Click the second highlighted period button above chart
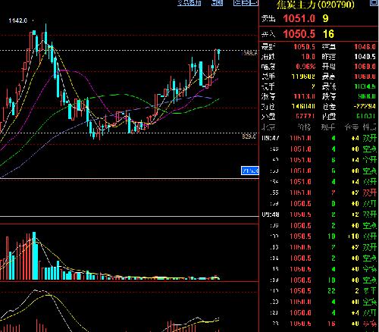The height and width of the screenshot is (332, 379). pyautogui.click(x=218, y=3)
